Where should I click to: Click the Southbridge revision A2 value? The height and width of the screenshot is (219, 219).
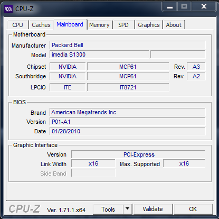(196, 76)
